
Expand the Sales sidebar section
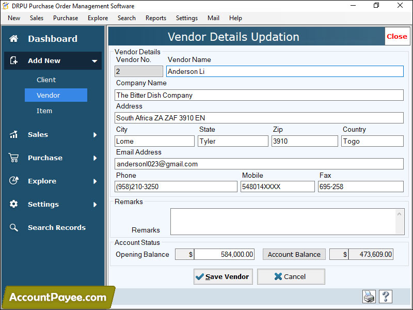point(94,134)
